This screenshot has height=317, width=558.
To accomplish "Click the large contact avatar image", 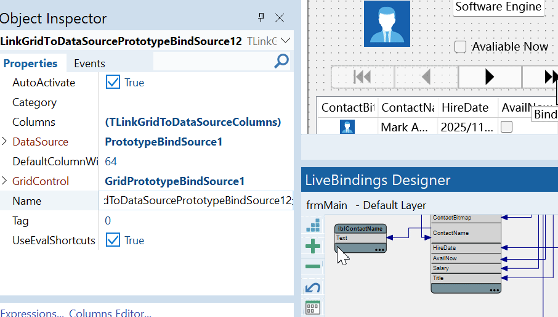I will [387, 23].
